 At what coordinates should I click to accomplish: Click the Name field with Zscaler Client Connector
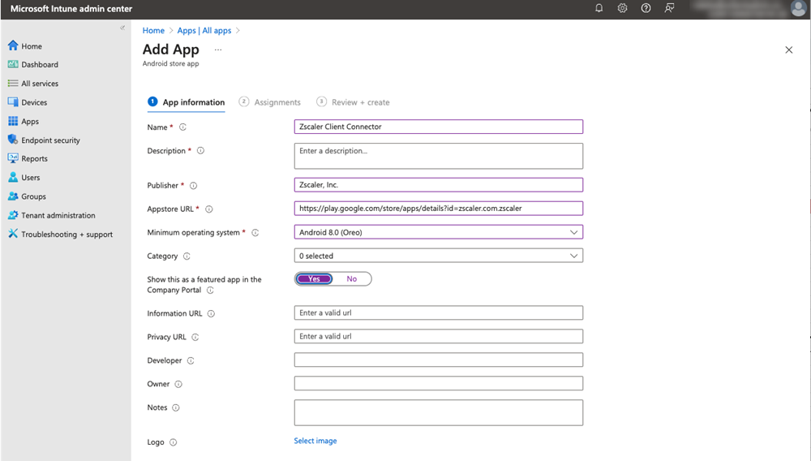tap(439, 127)
